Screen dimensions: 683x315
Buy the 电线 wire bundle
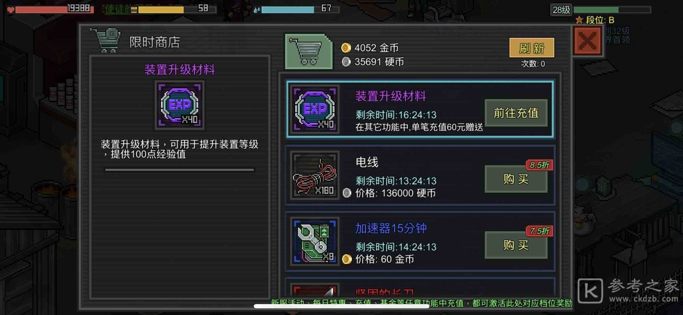point(516,179)
